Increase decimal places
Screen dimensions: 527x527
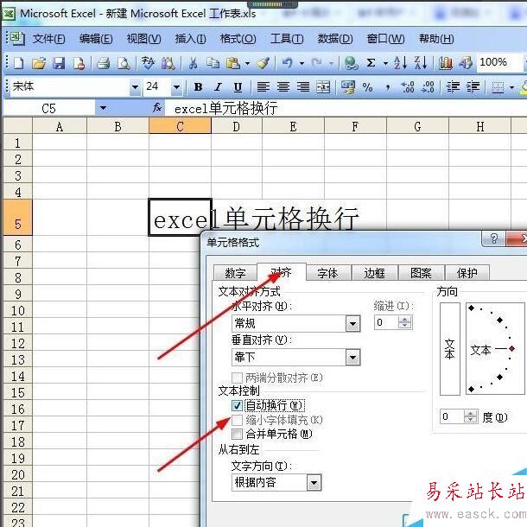point(408,87)
